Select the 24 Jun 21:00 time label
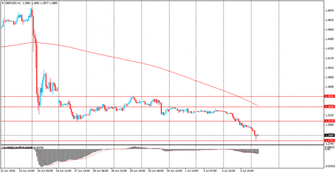Image resolution: width=335 pixels, height=174 pixels. [63, 171]
